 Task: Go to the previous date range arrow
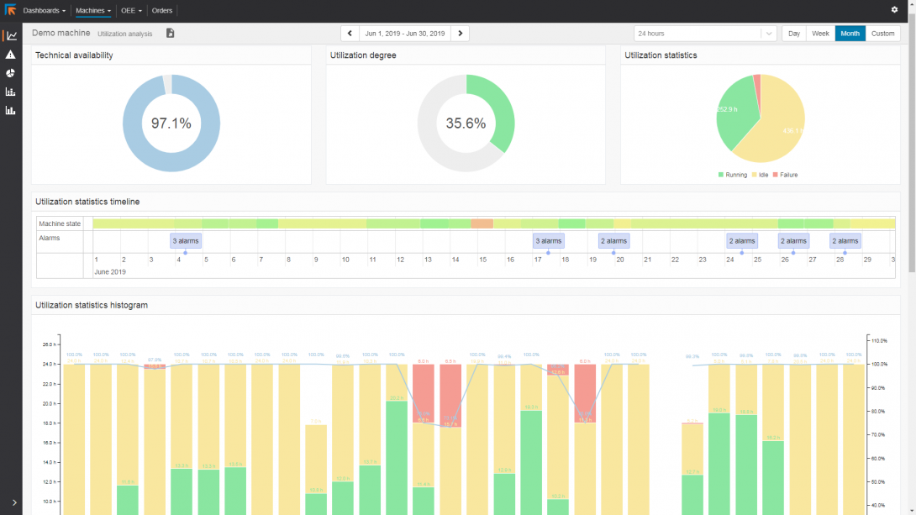(350, 34)
